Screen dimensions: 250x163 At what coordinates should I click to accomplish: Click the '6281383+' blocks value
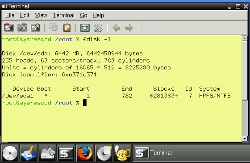[x=163, y=96]
